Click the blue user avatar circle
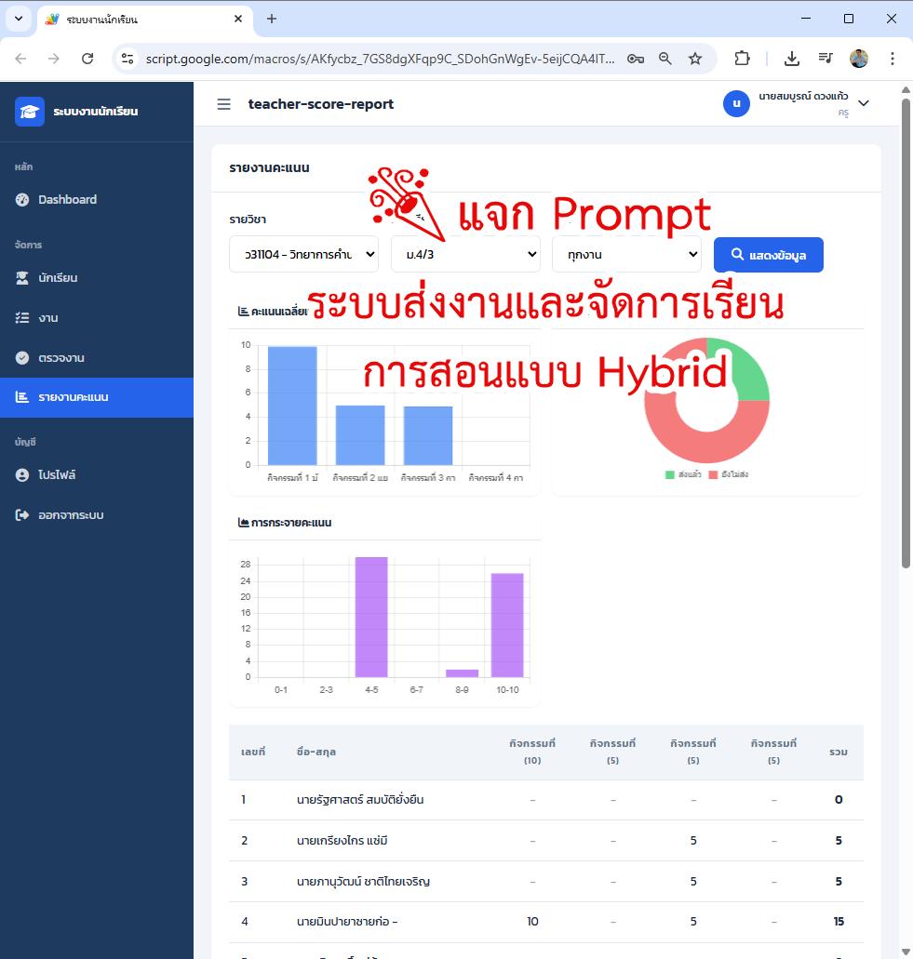The image size is (913, 959). click(x=737, y=103)
